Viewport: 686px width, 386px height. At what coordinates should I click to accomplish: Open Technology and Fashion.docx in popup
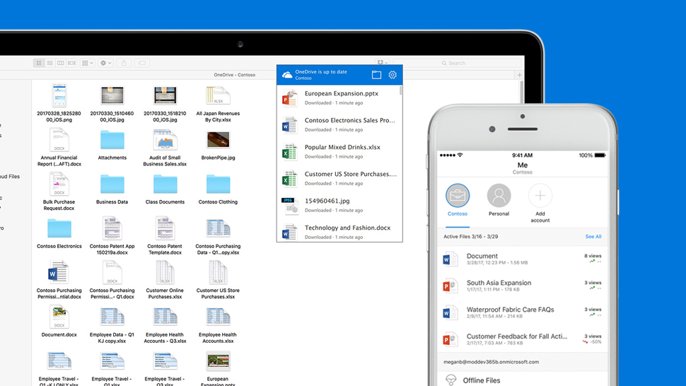click(x=339, y=230)
